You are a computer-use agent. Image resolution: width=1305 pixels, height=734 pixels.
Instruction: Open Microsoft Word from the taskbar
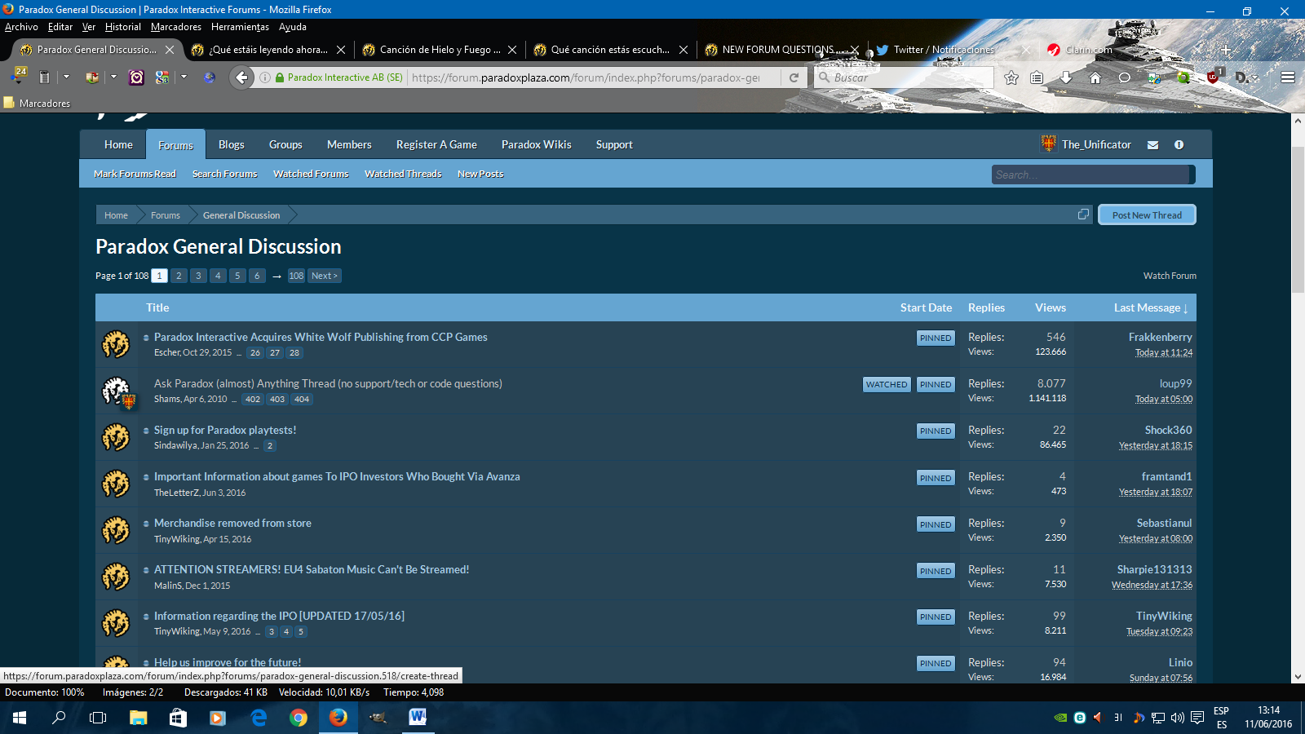[x=418, y=718]
